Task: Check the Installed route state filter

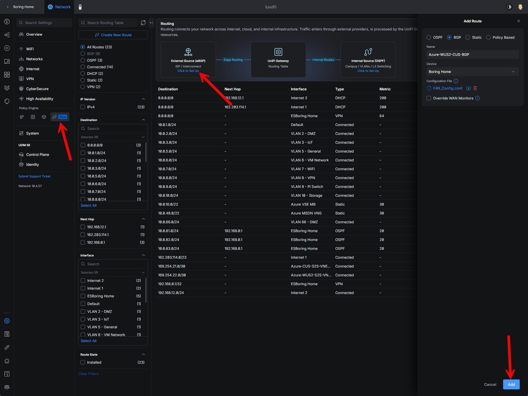Action: [83, 362]
